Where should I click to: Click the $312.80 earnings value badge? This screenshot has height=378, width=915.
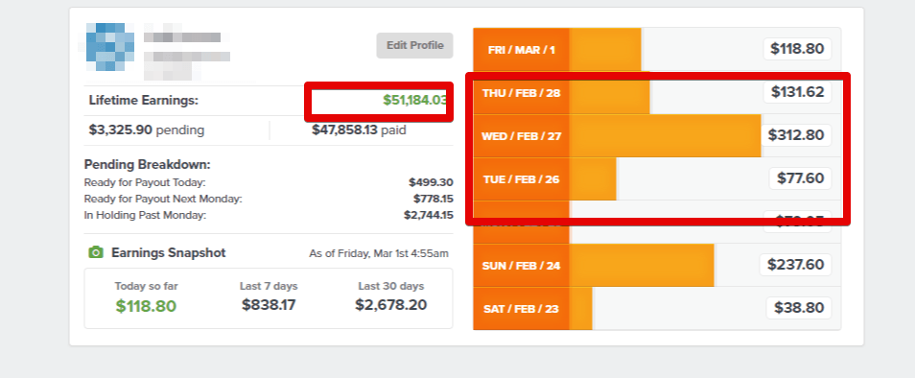click(x=796, y=135)
